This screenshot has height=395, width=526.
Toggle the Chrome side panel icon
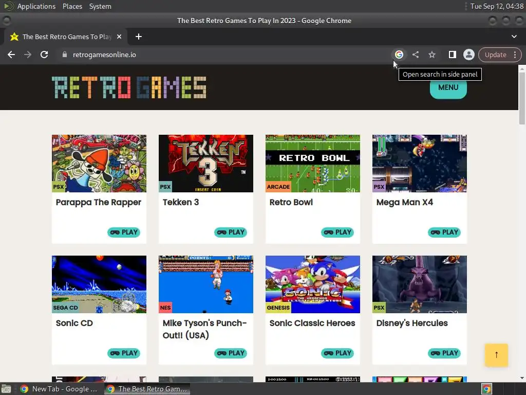point(452,55)
